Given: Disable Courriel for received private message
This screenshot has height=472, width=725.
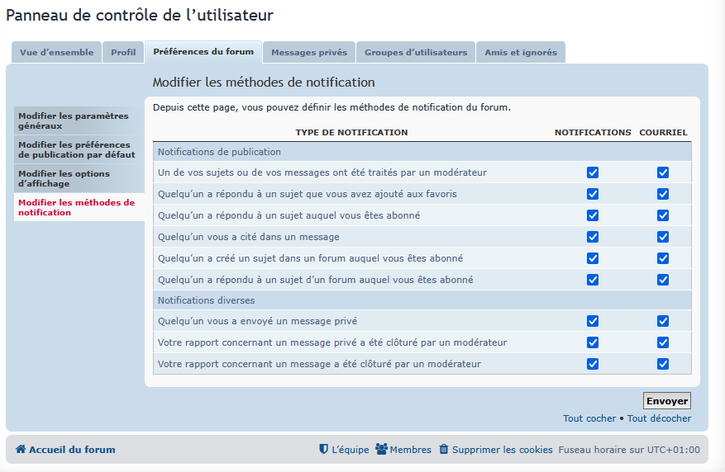Looking at the screenshot, I should pos(662,321).
